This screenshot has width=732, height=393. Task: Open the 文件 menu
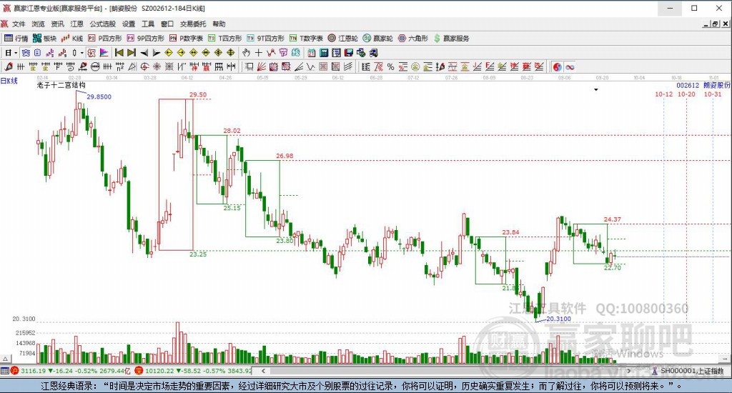tap(19, 24)
